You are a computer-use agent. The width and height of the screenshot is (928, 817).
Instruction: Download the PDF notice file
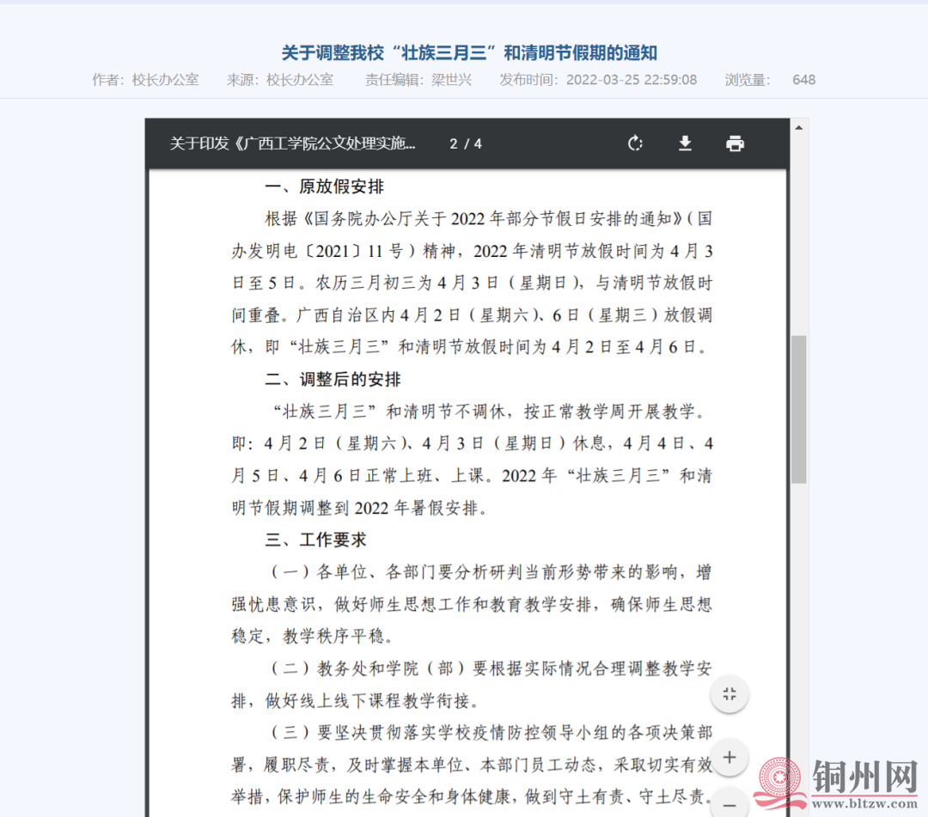(685, 143)
